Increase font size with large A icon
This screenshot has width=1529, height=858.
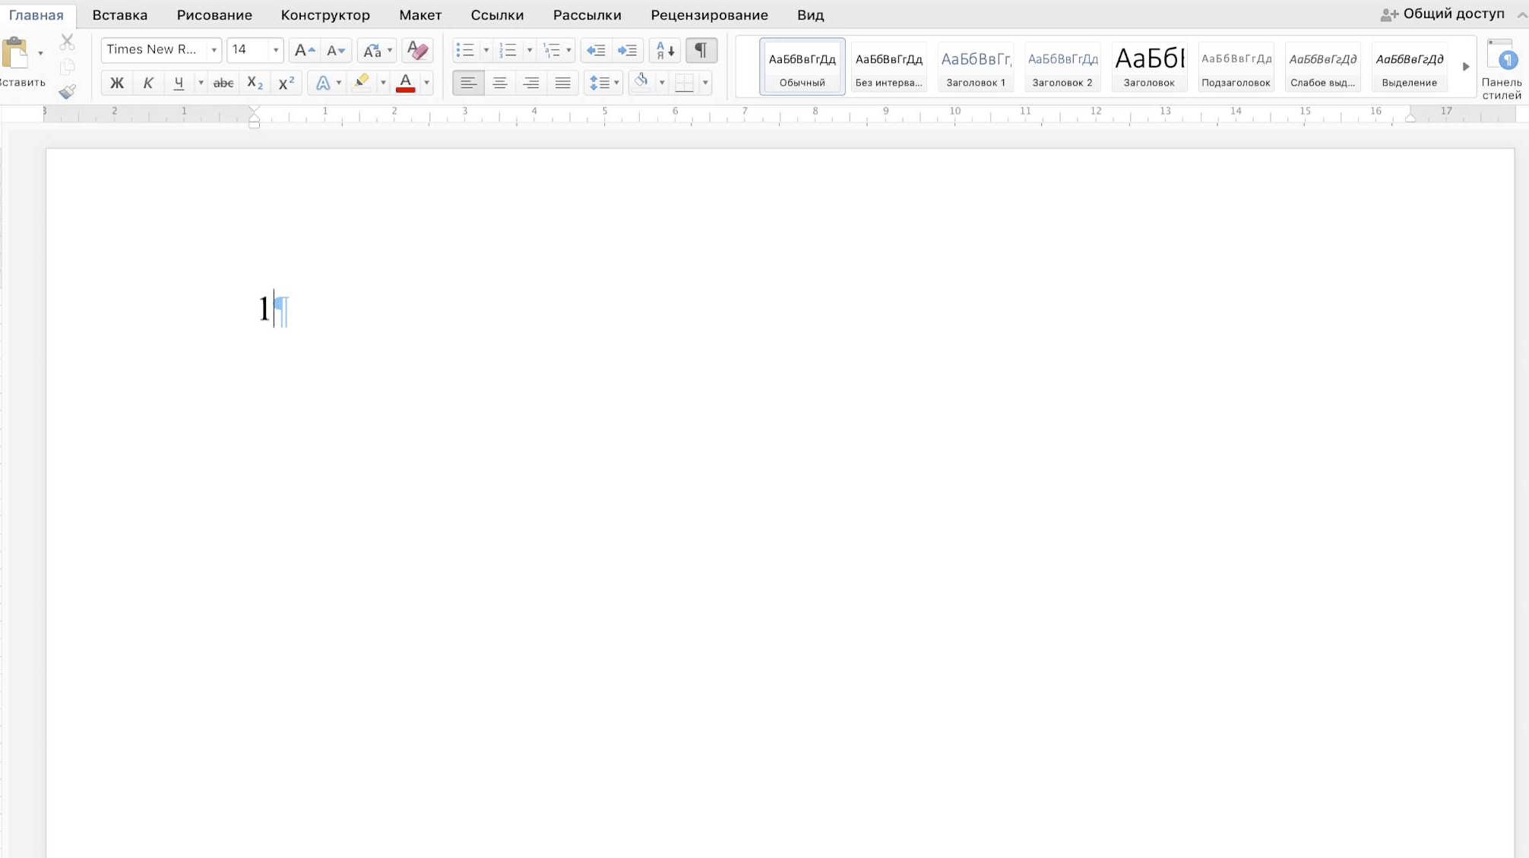click(304, 50)
